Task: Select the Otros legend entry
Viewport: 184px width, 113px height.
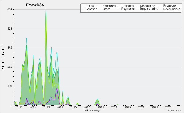Action: [104, 9]
